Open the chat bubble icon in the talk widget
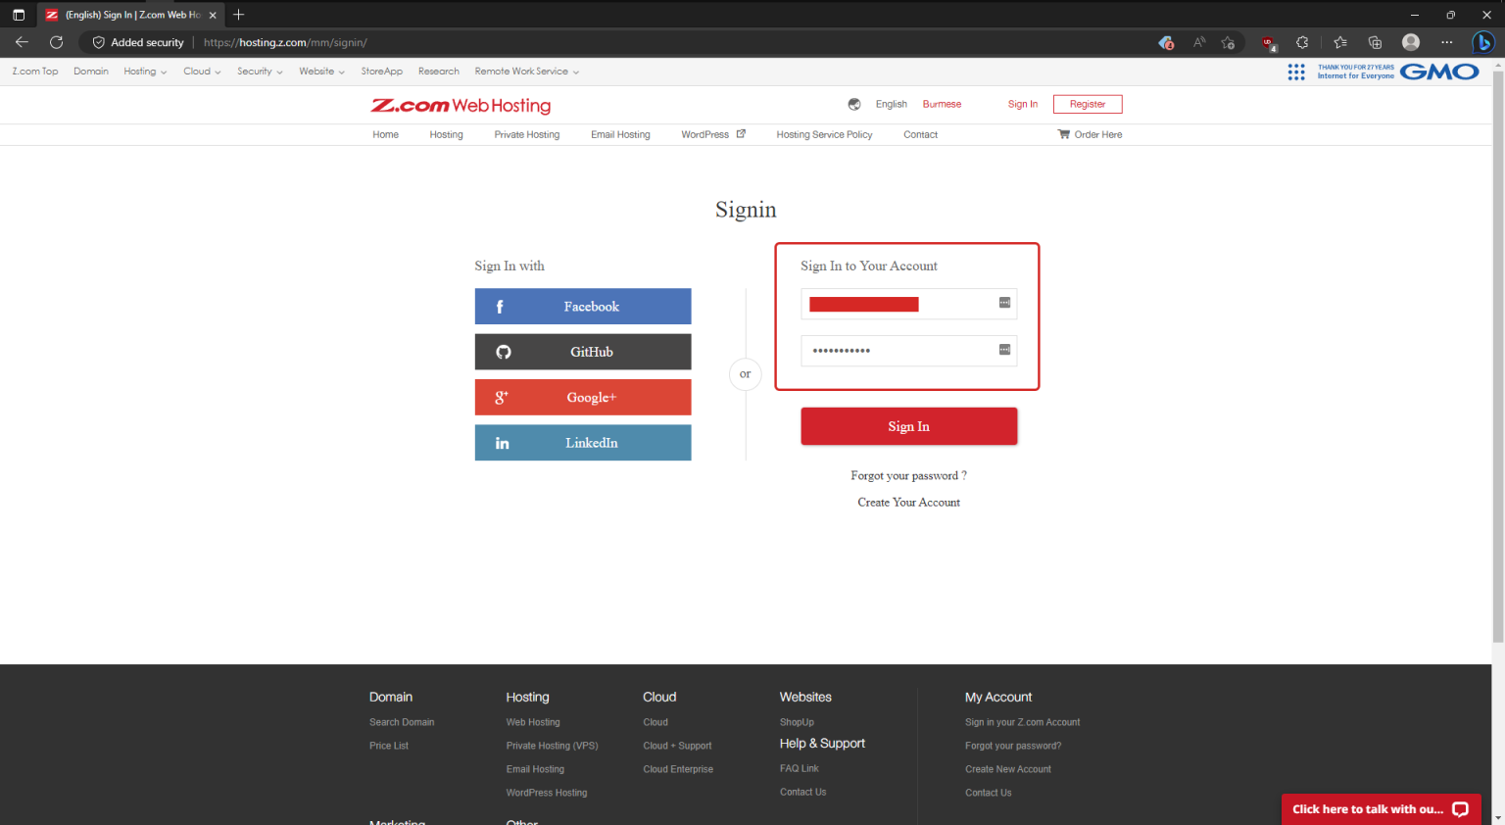Screen dimensions: 1505x825 click(x=1460, y=809)
